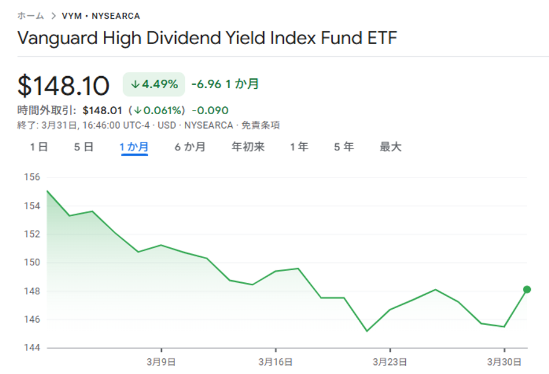Switch to 年初来 year-to-date tab
Viewport: 549px width, 374px height.
(x=248, y=147)
